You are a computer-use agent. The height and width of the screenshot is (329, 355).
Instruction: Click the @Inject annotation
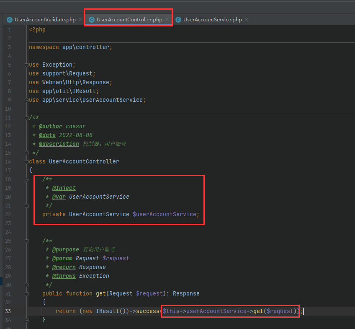[x=64, y=188]
